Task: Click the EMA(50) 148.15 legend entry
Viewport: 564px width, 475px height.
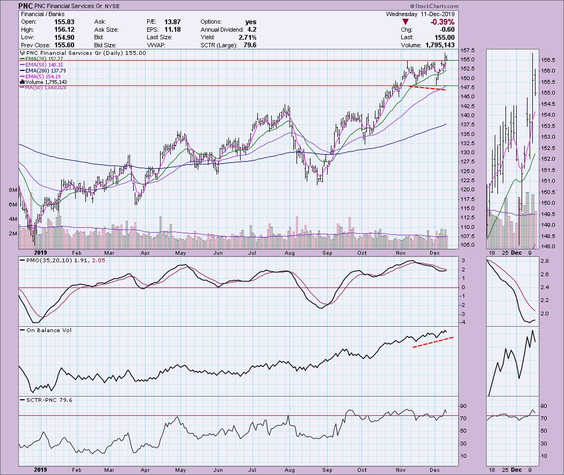Action: click(41, 65)
